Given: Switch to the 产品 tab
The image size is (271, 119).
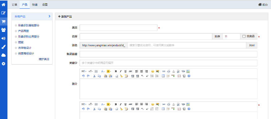Looking at the screenshot, I should pyautogui.click(x=25, y=5).
